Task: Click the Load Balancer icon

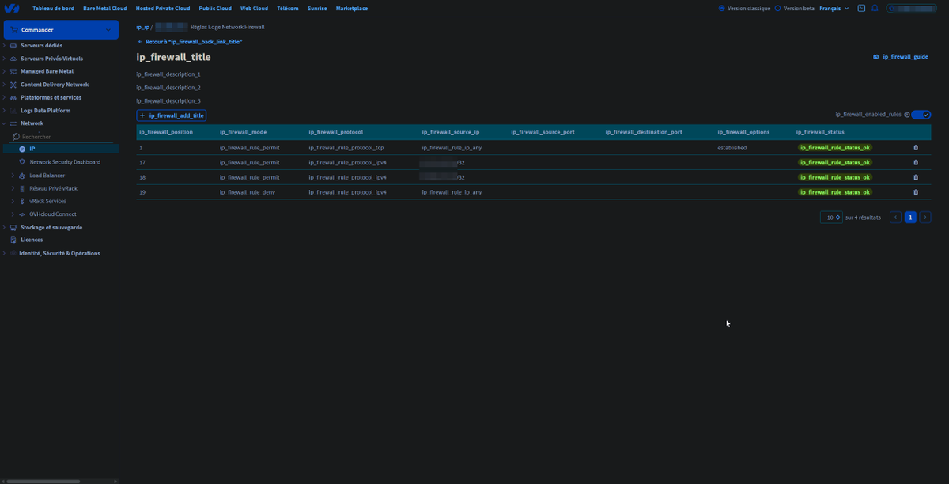Action: (22, 176)
